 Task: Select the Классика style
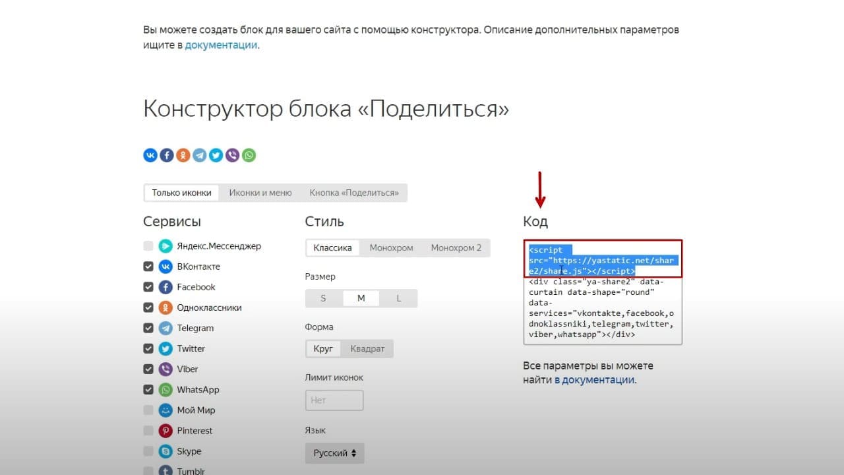coord(333,248)
